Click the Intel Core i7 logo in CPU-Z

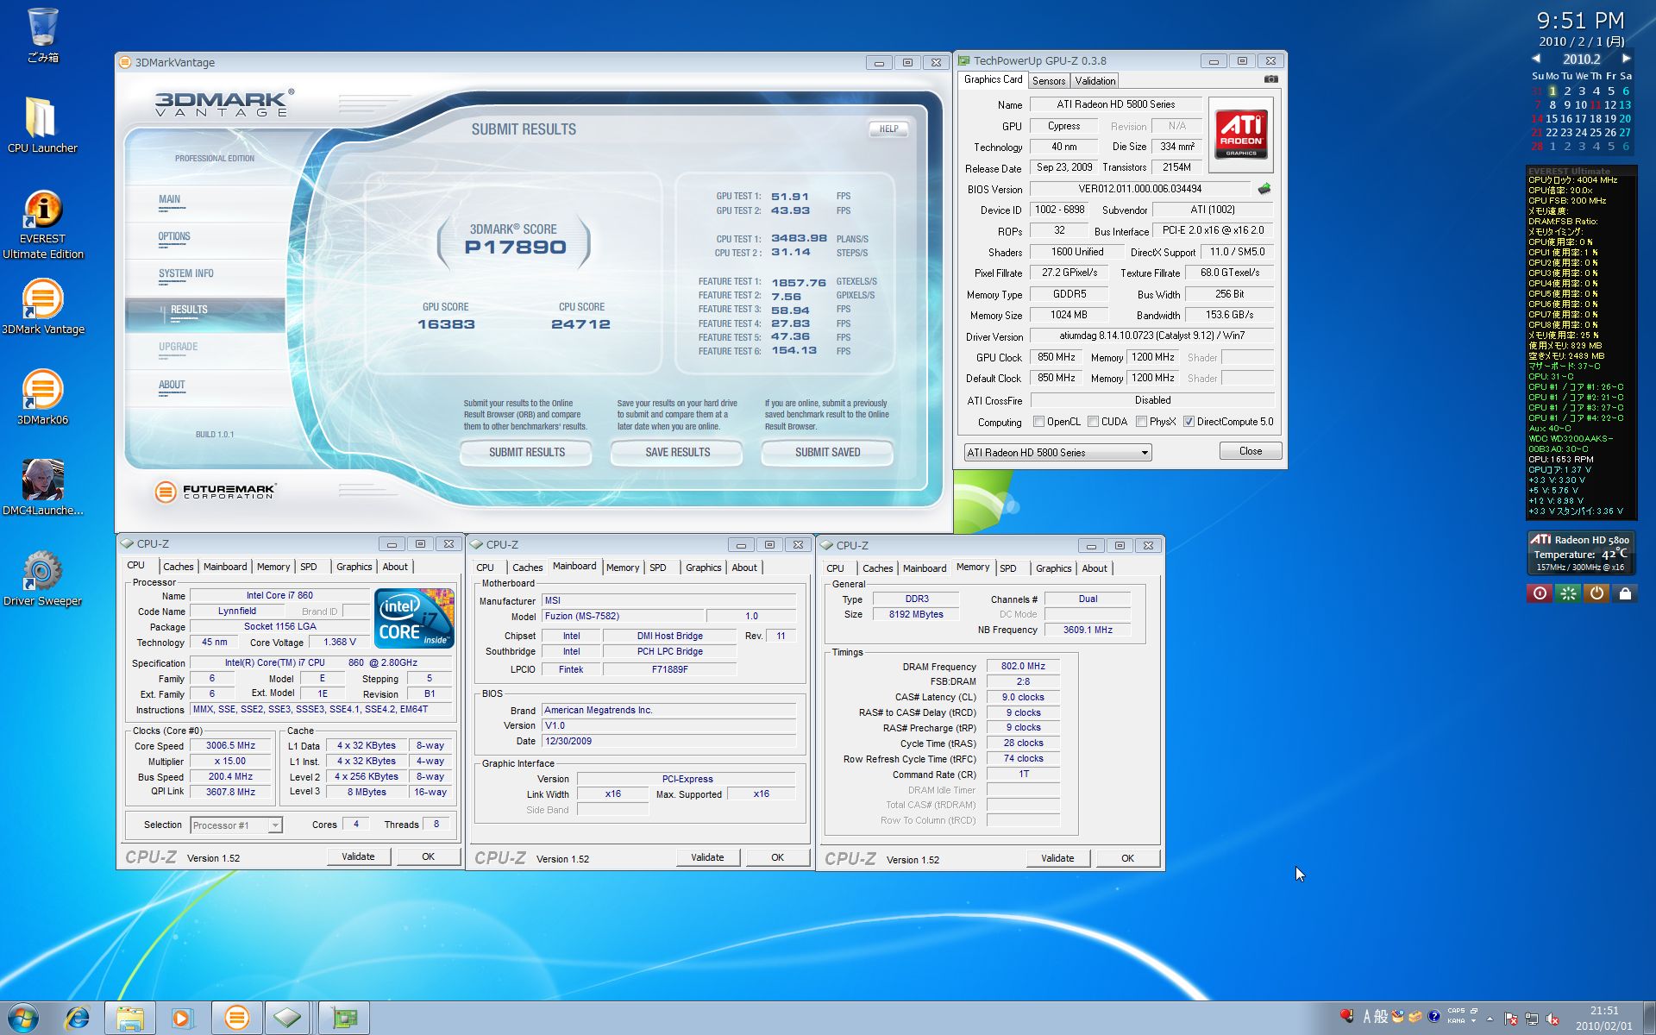(x=414, y=618)
